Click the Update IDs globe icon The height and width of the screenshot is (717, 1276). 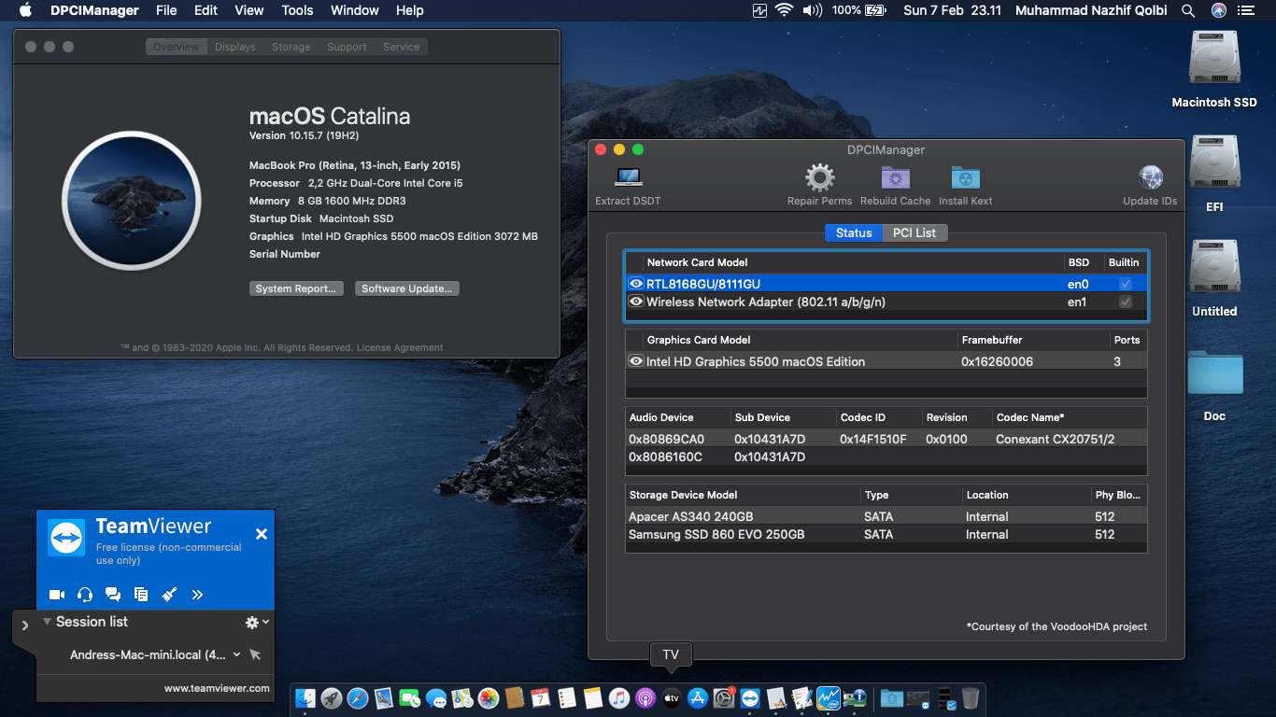coord(1150,177)
